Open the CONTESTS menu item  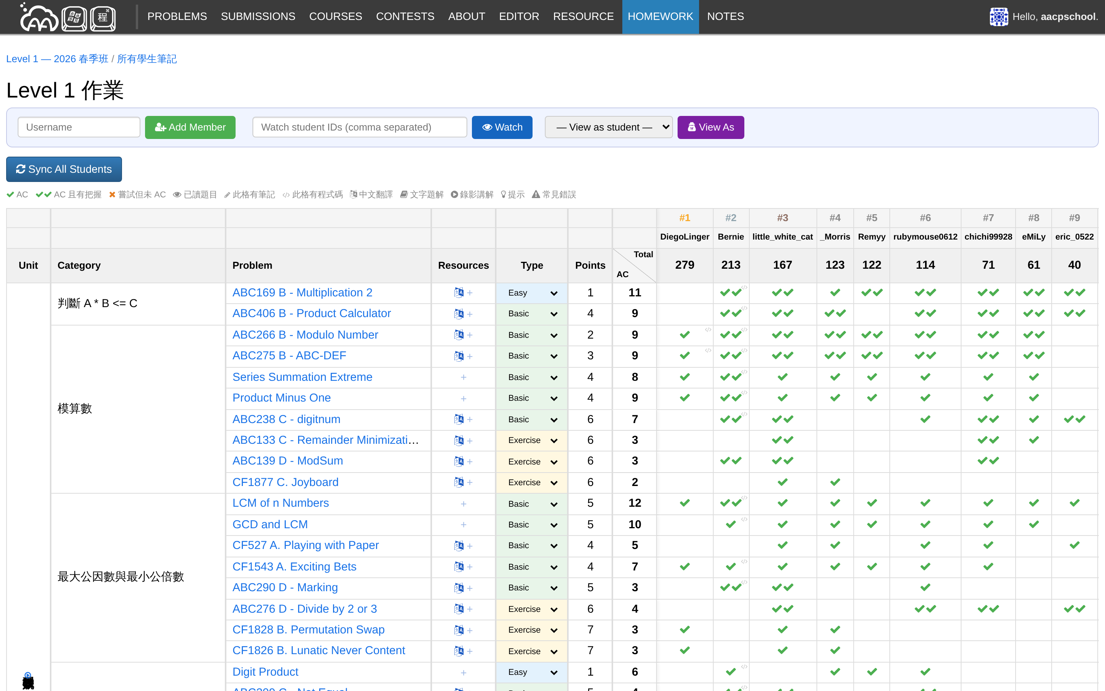(x=404, y=17)
